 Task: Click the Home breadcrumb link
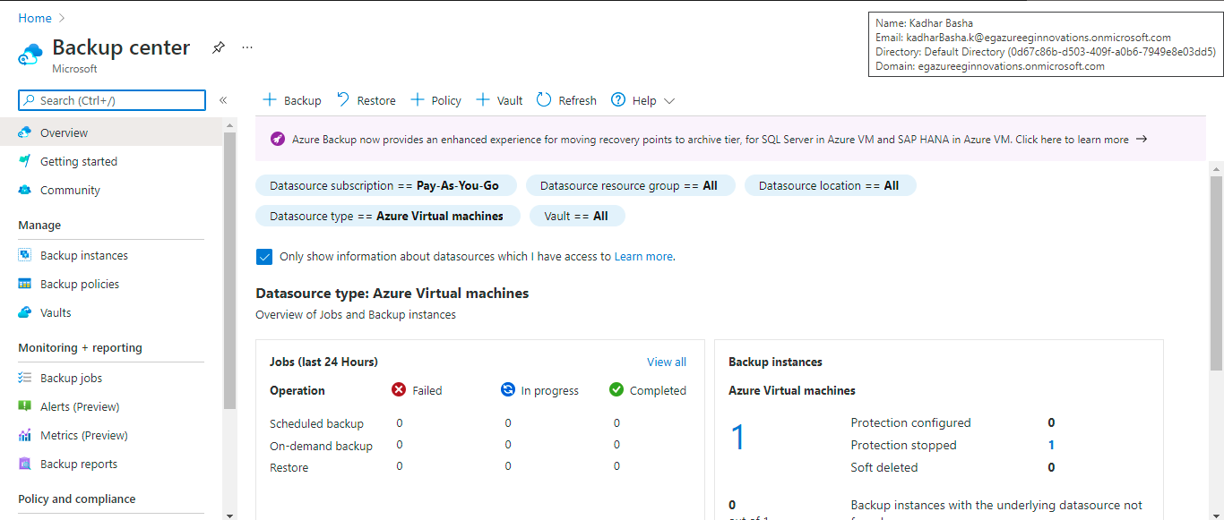[35, 18]
